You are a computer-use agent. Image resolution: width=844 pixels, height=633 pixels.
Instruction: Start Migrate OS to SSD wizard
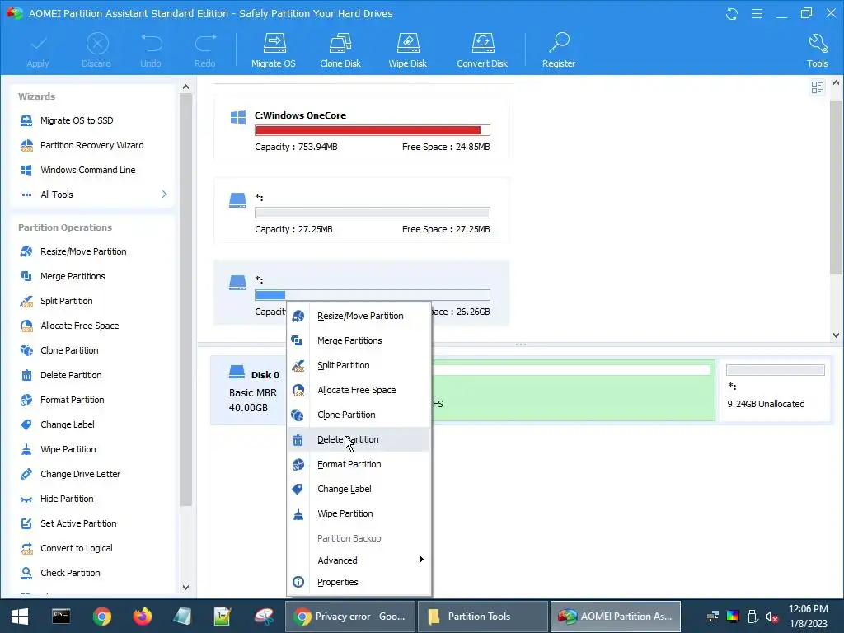click(x=77, y=120)
